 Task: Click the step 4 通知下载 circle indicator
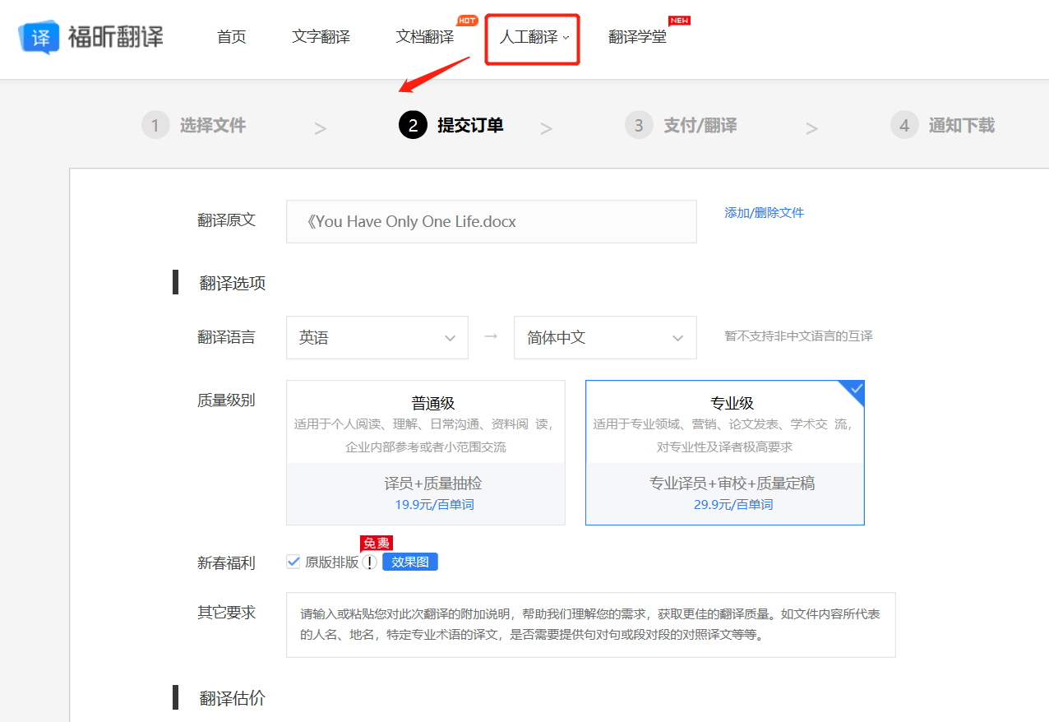click(903, 124)
